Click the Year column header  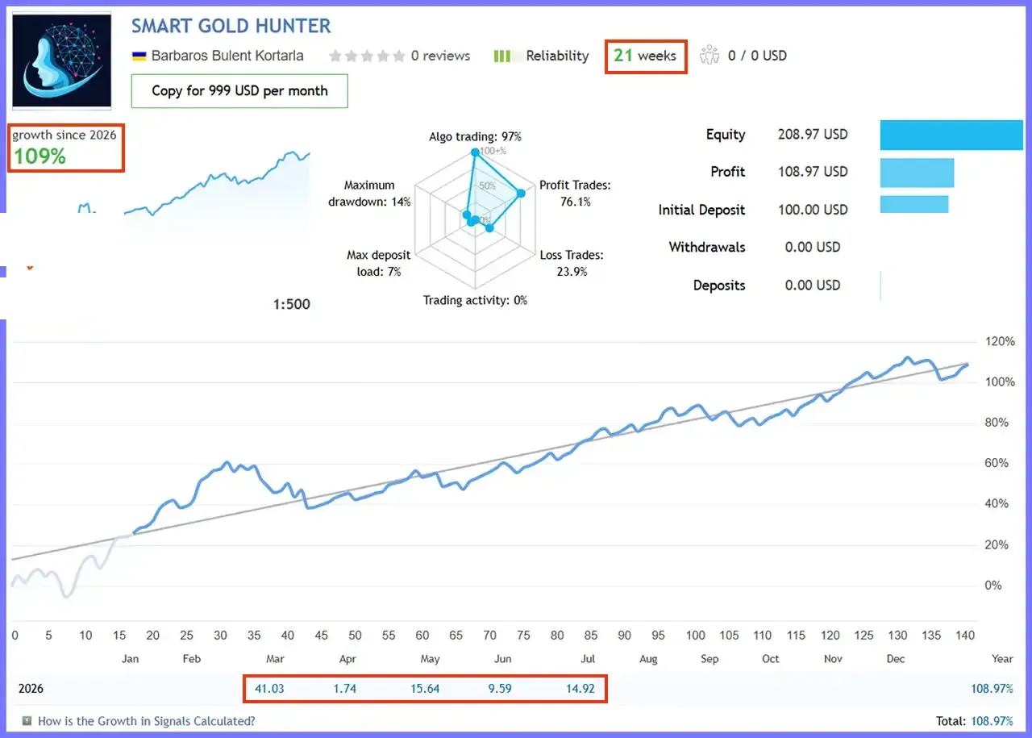(x=1002, y=659)
